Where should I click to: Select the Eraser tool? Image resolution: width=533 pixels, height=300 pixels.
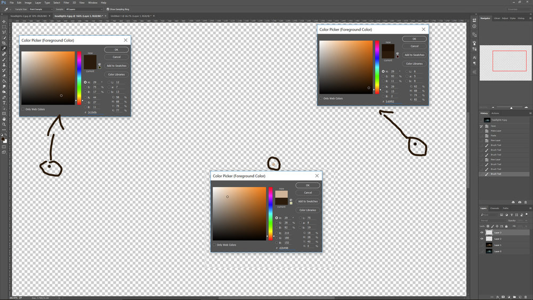pos(4,76)
